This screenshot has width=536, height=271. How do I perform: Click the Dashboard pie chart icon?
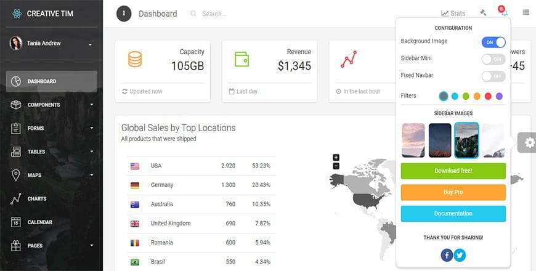(16, 81)
